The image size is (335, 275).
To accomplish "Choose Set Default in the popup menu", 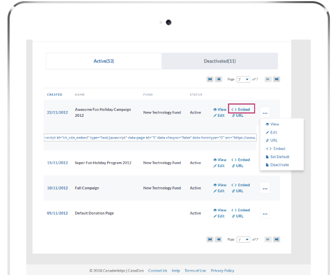I will [x=279, y=157].
